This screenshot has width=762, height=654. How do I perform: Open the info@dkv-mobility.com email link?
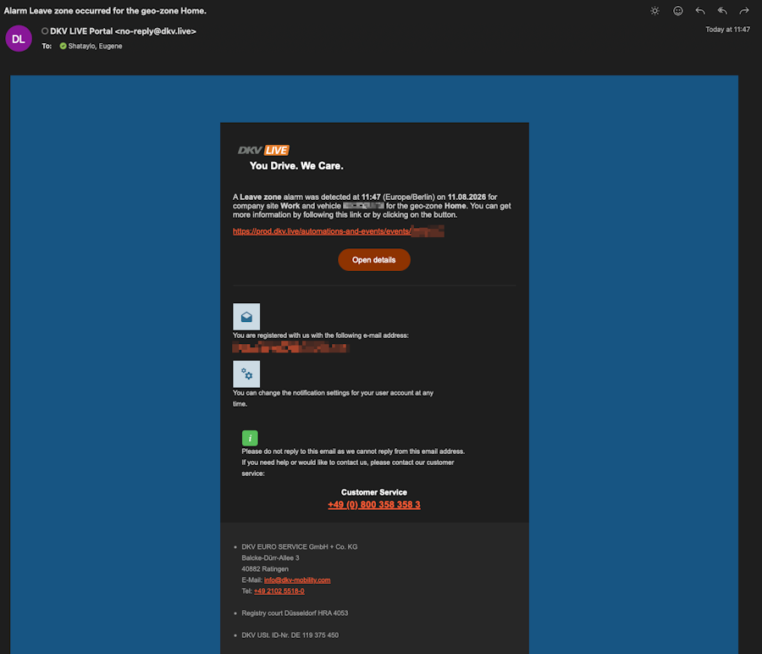[297, 580]
